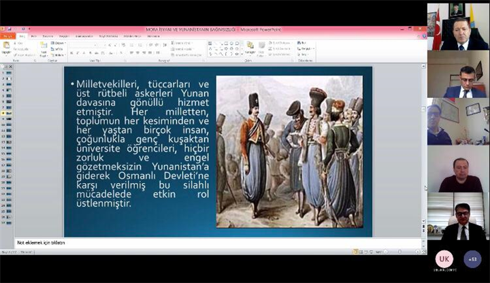
Task: Select the Biçim Boyacısı format painter
Action: click(x=24, y=55)
